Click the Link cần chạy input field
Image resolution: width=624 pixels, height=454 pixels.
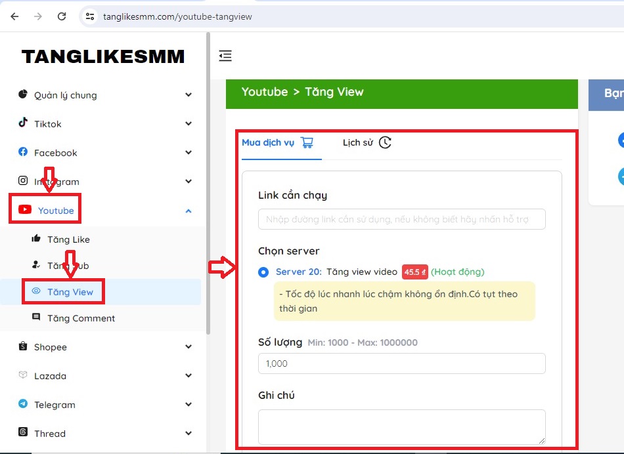(401, 219)
